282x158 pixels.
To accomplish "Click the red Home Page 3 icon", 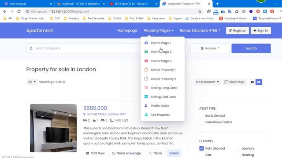I will (146, 61).
